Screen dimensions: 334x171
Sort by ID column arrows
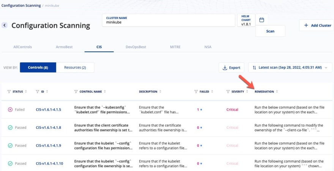[x=47, y=92]
